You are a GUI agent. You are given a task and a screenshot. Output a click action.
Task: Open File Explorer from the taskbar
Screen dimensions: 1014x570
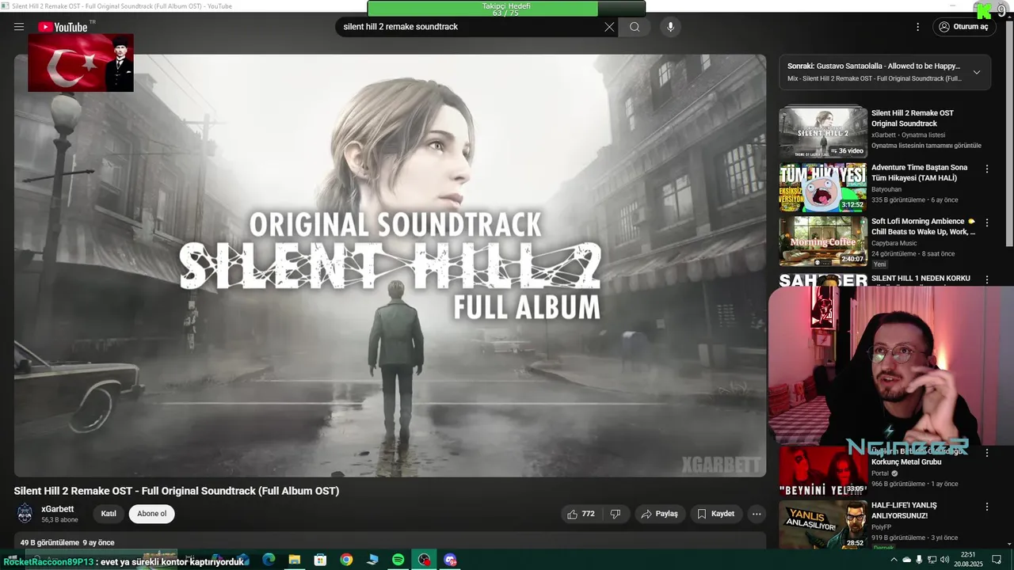point(294,560)
